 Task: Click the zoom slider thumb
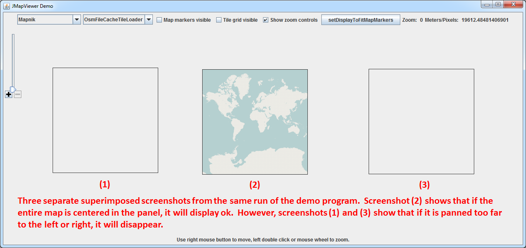point(13,89)
